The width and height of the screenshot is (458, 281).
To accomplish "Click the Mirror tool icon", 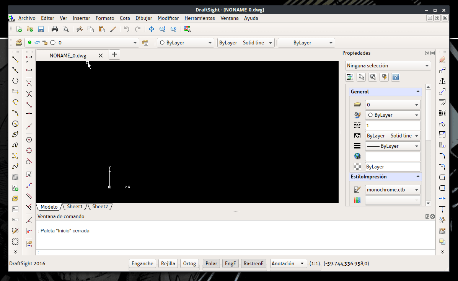I will point(442,81).
